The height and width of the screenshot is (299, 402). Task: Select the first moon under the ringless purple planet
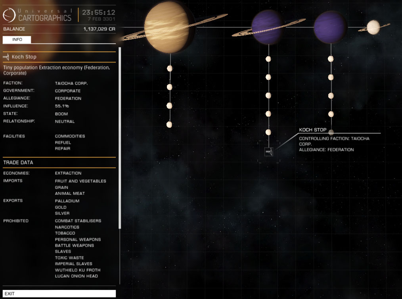[x=331, y=59]
